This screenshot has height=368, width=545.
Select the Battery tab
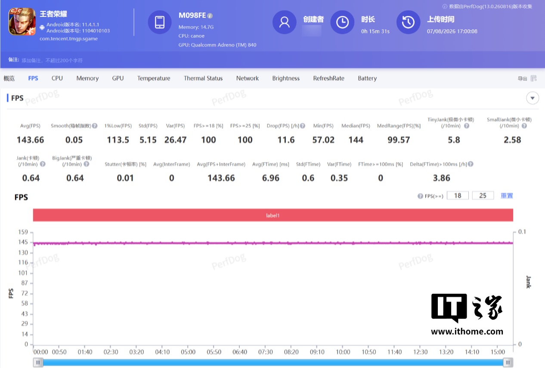coord(367,78)
